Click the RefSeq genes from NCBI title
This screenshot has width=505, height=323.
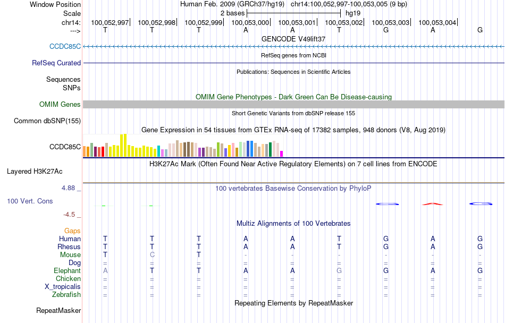point(293,55)
